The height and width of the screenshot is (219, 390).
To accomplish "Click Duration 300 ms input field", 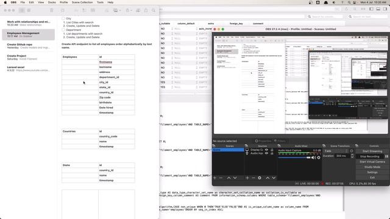I will tap(342, 156).
